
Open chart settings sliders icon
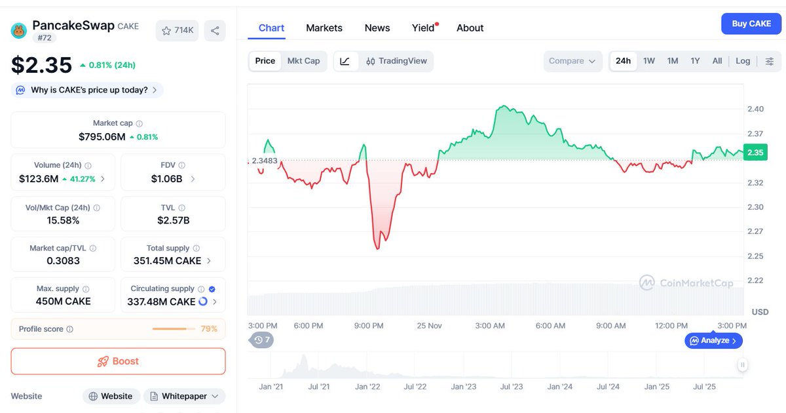(x=770, y=61)
